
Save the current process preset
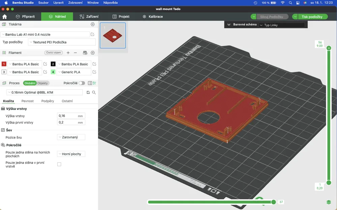[88, 92]
